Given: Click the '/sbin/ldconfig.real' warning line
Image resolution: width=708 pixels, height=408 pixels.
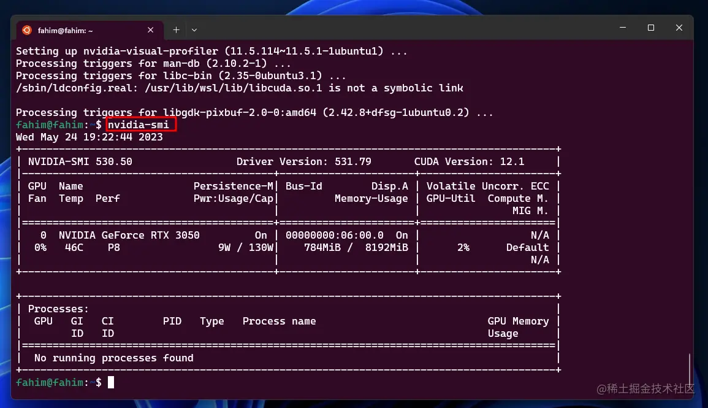Looking at the screenshot, I should point(239,88).
